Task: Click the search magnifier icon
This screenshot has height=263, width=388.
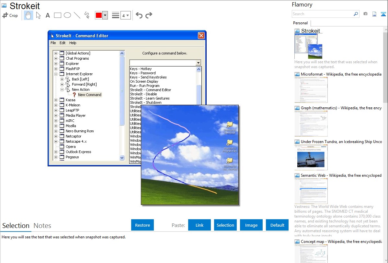Action: [356, 14]
